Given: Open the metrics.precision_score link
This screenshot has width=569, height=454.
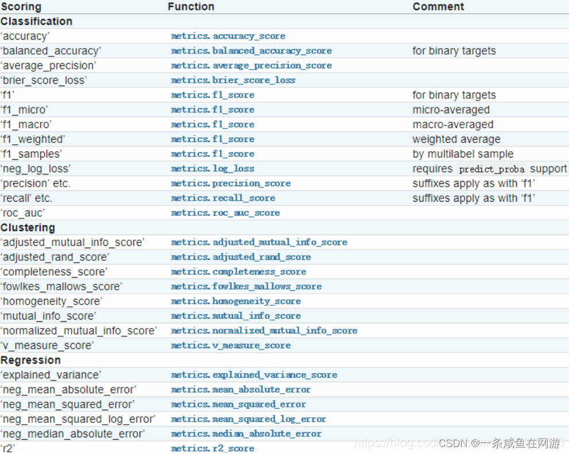Looking at the screenshot, I should [x=231, y=183].
